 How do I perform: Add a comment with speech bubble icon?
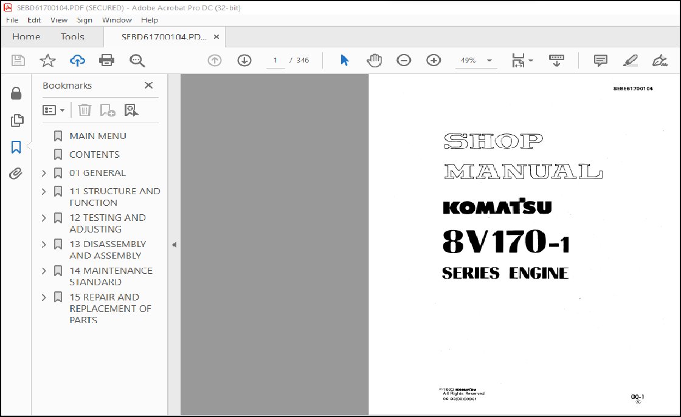pyautogui.click(x=601, y=60)
